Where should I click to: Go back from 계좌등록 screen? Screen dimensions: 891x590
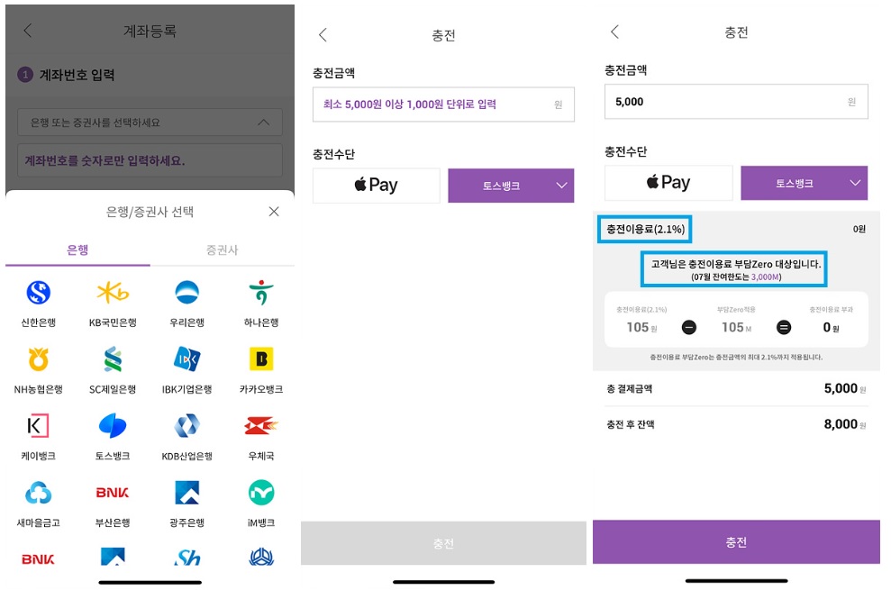[28, 31]
